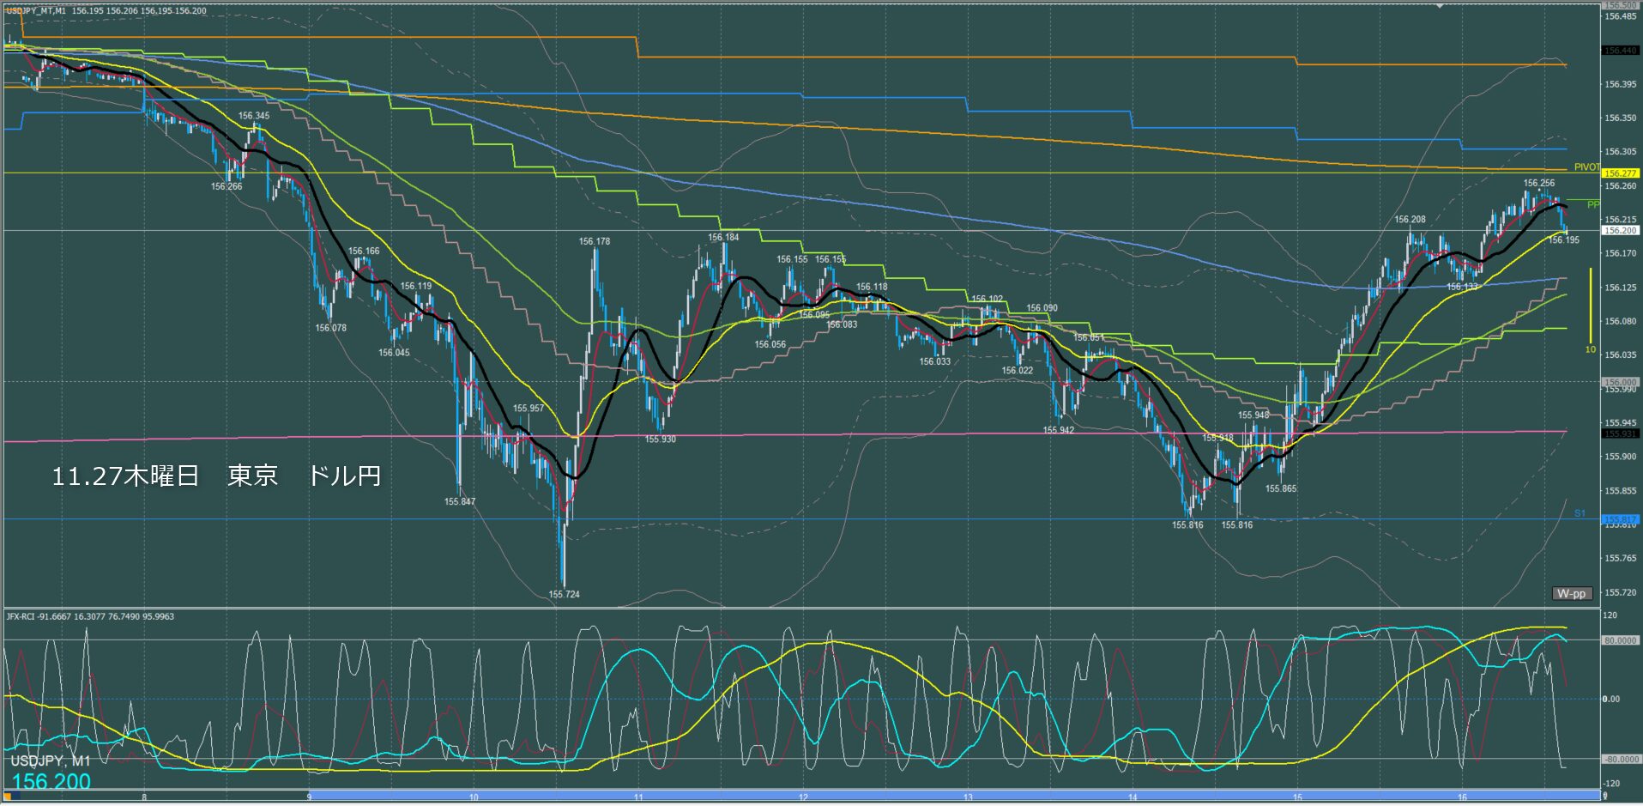Click the -80.0000 level tag in RCI panel

point(1620,760)
